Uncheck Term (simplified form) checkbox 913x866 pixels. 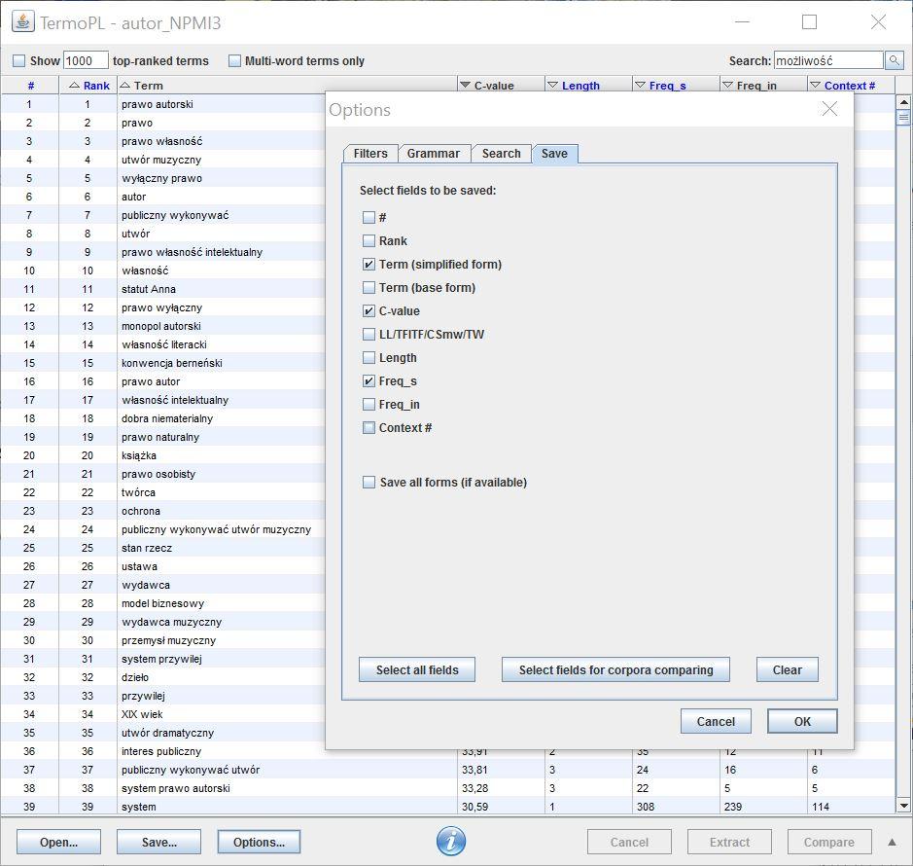click(369, 264)
